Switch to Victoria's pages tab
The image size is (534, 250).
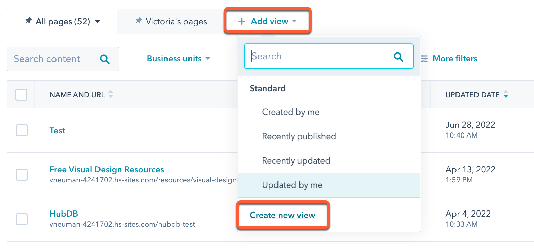point(171,22)
